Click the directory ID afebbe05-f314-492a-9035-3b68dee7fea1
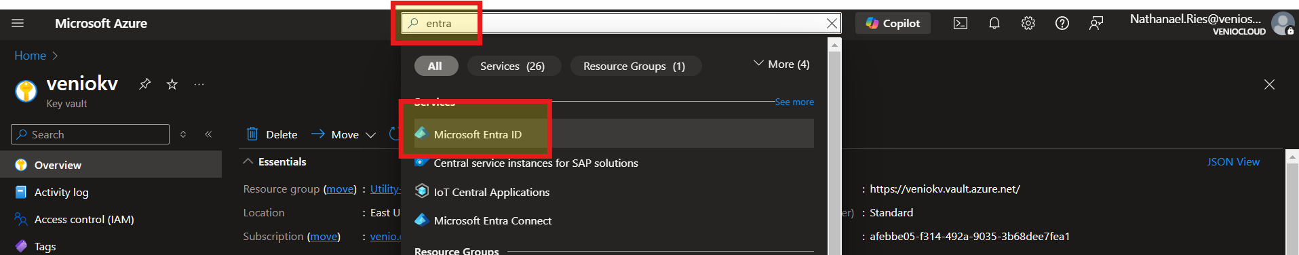 tap(969, 236)
